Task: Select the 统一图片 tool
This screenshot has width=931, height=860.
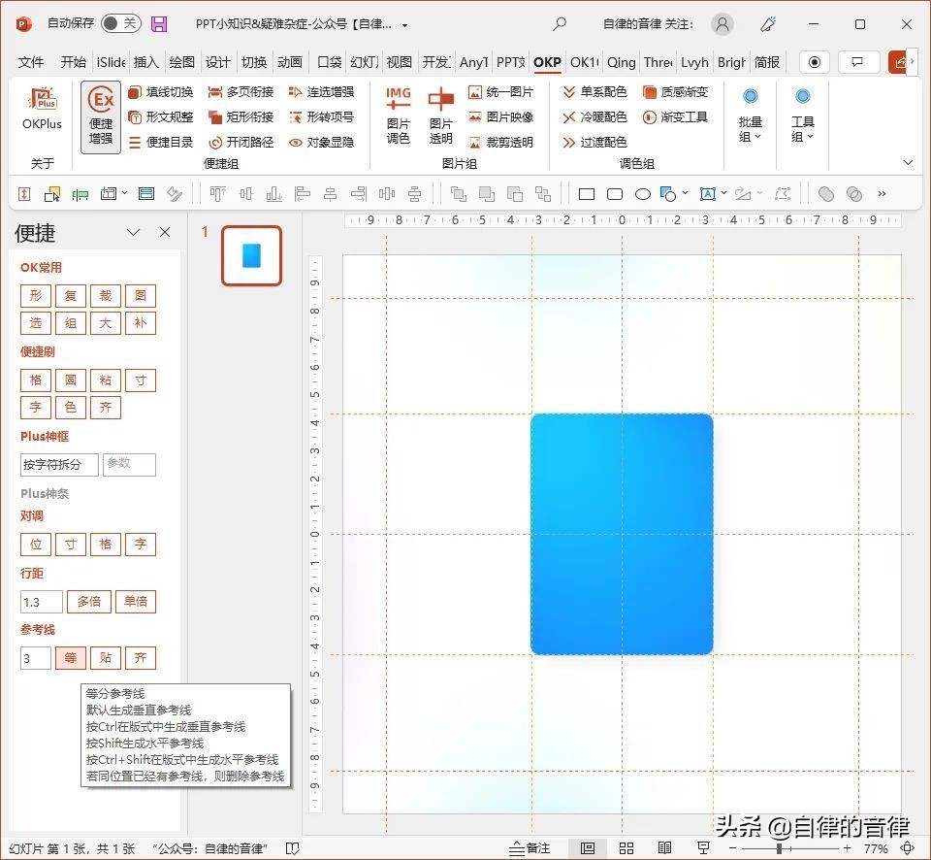Action: pos(500,92)
